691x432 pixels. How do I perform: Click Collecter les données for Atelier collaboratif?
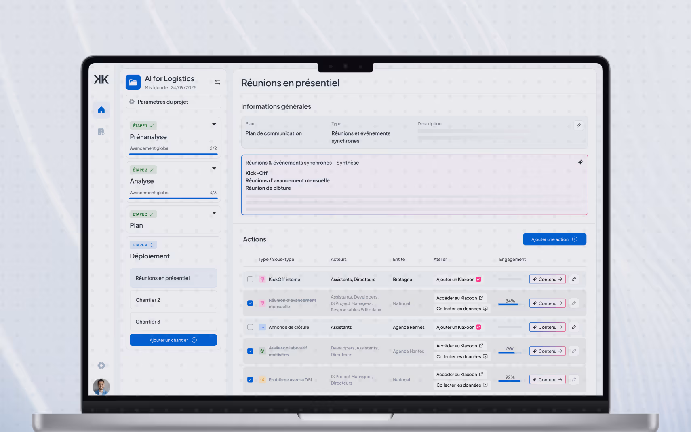[x=462, y=357]
